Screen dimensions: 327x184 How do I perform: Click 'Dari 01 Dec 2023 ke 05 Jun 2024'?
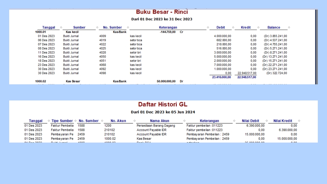pos(163,112)
